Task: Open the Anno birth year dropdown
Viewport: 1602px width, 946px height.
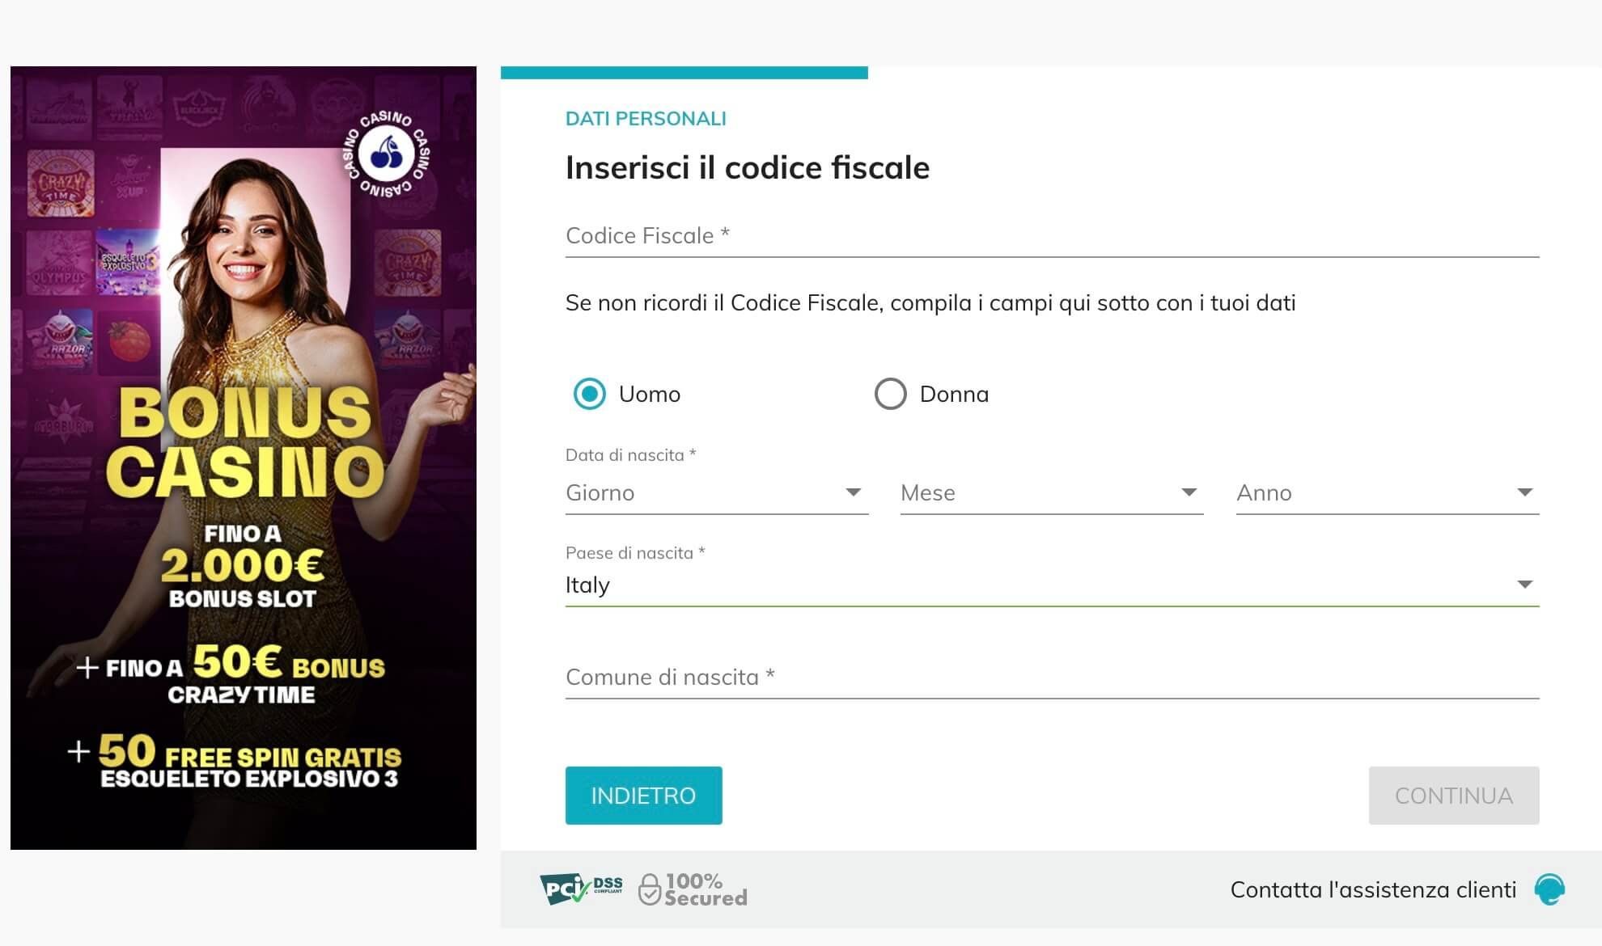Action: point(1388,492)
